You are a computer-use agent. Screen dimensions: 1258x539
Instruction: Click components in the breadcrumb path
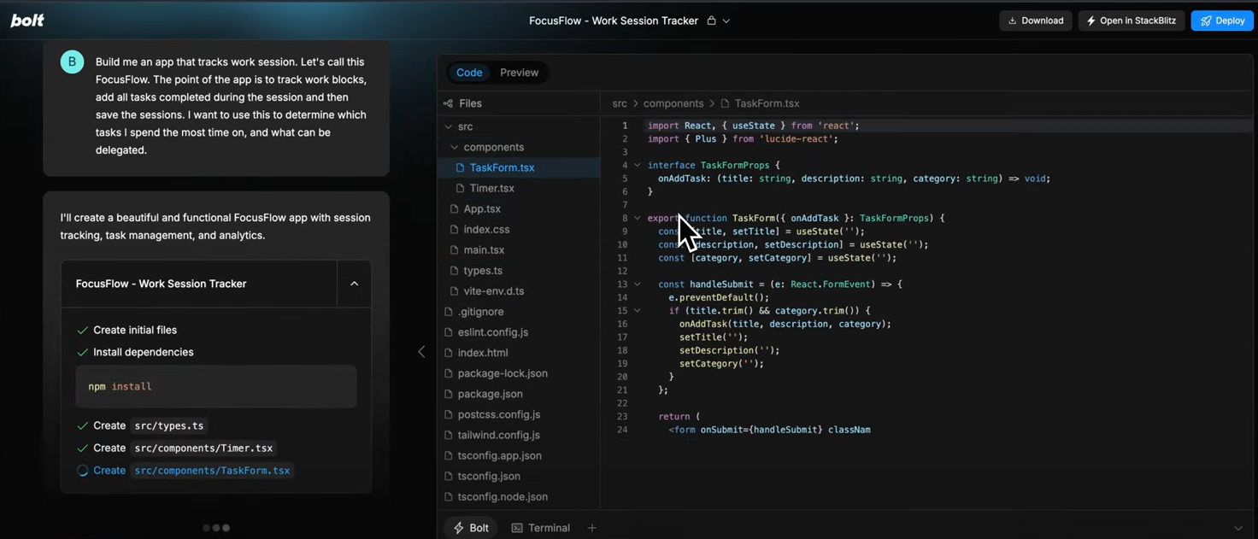pyautogui.click(x=673, y=103)
